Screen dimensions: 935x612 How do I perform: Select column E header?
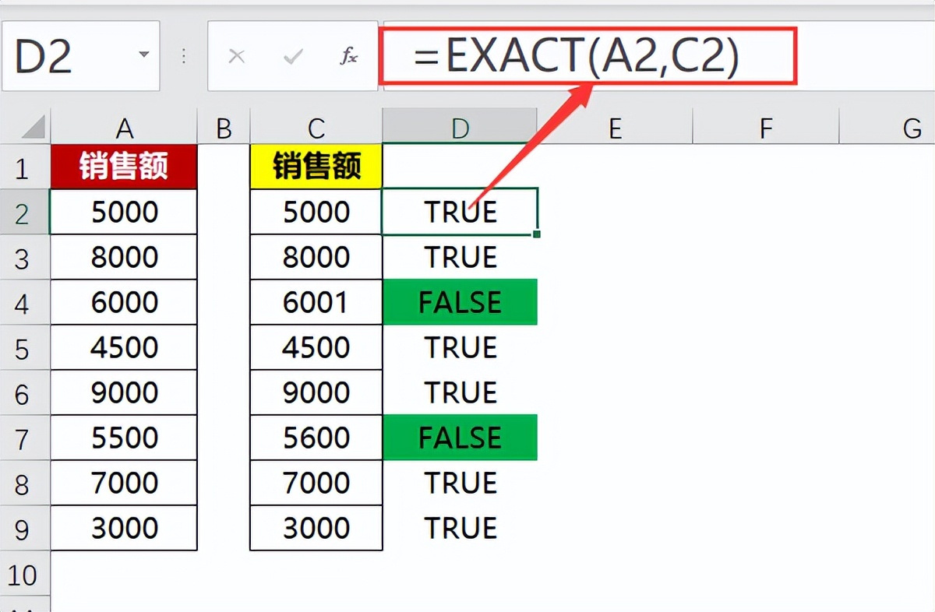point(615,126)
